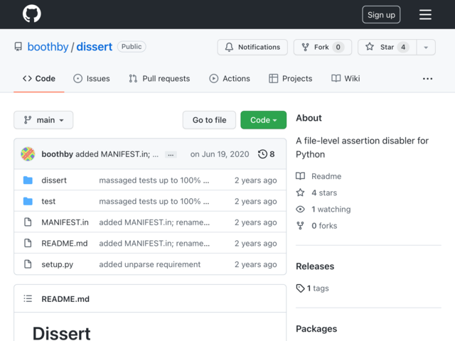Expand the commit message ellipsis button
The height and width of the screenshot is (341, 455).
(x=171, y=155)
